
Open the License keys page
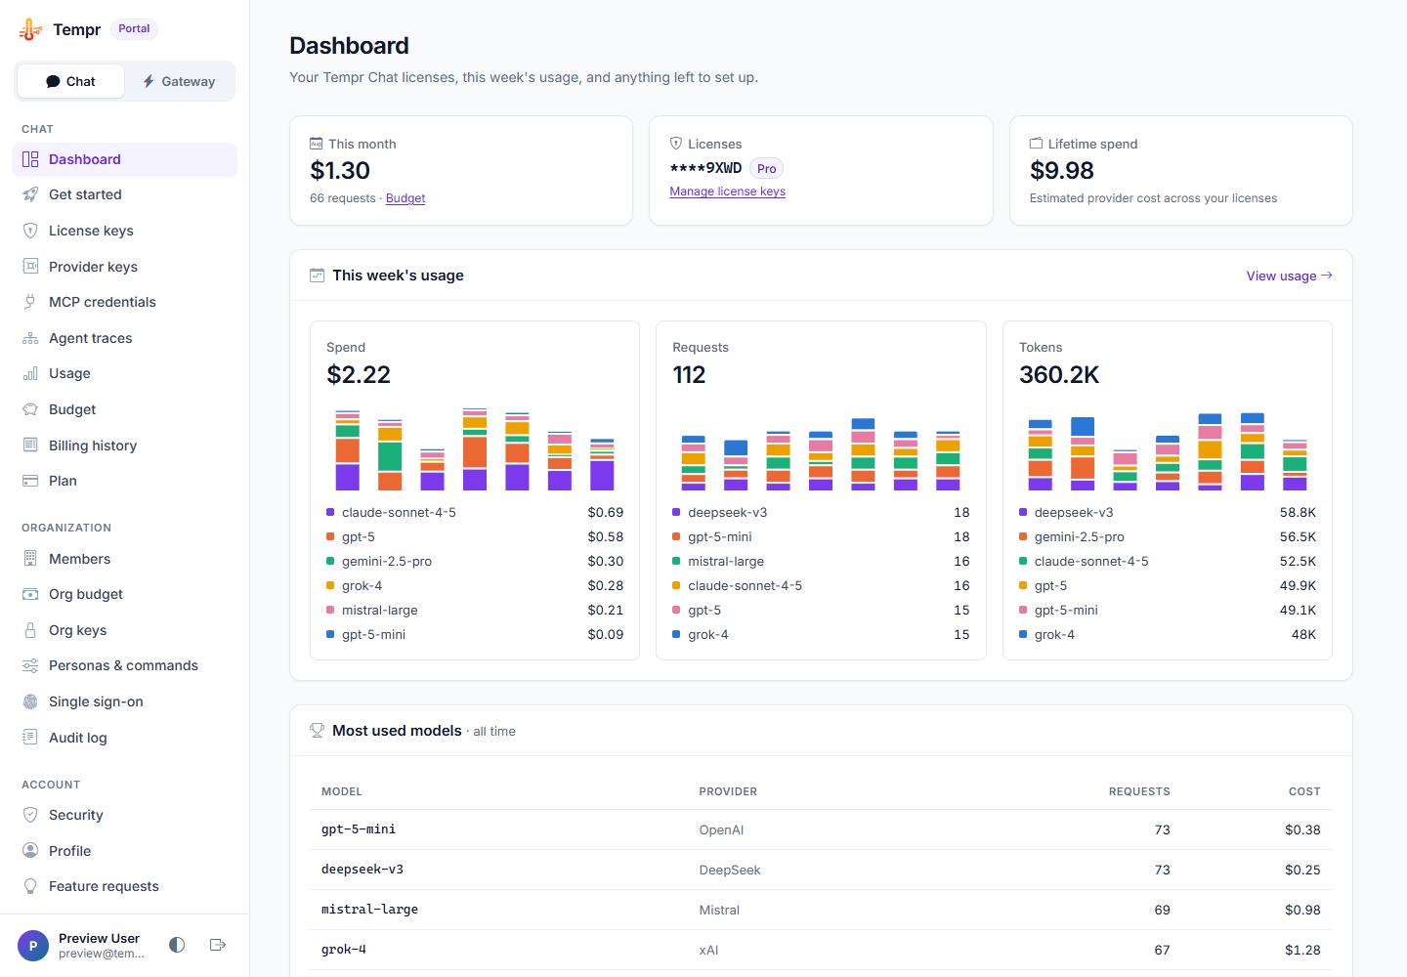pyautogui.click(x=124, y=231)
